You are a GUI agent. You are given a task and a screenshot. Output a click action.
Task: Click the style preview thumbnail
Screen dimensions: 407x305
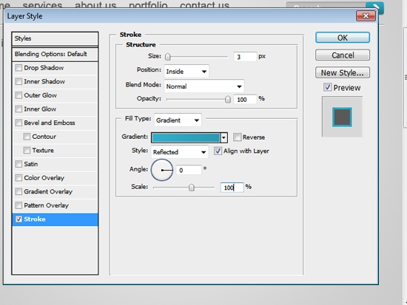(342, 117)
